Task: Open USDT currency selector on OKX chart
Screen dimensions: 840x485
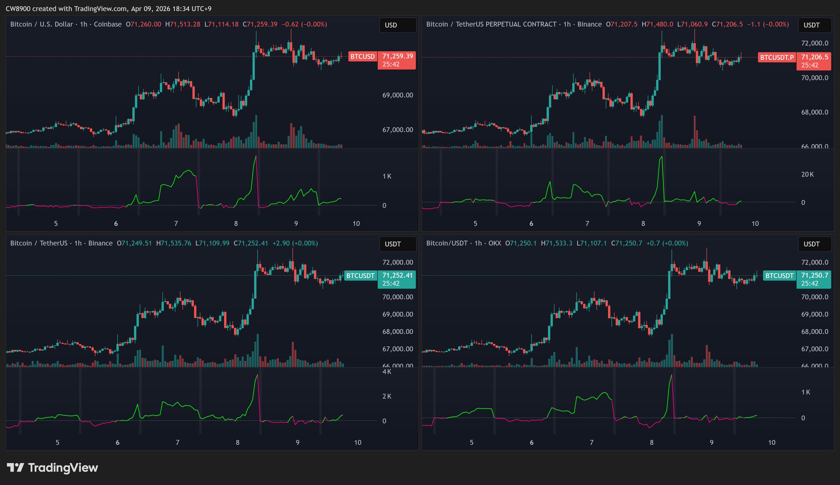Action: point(815,244)
